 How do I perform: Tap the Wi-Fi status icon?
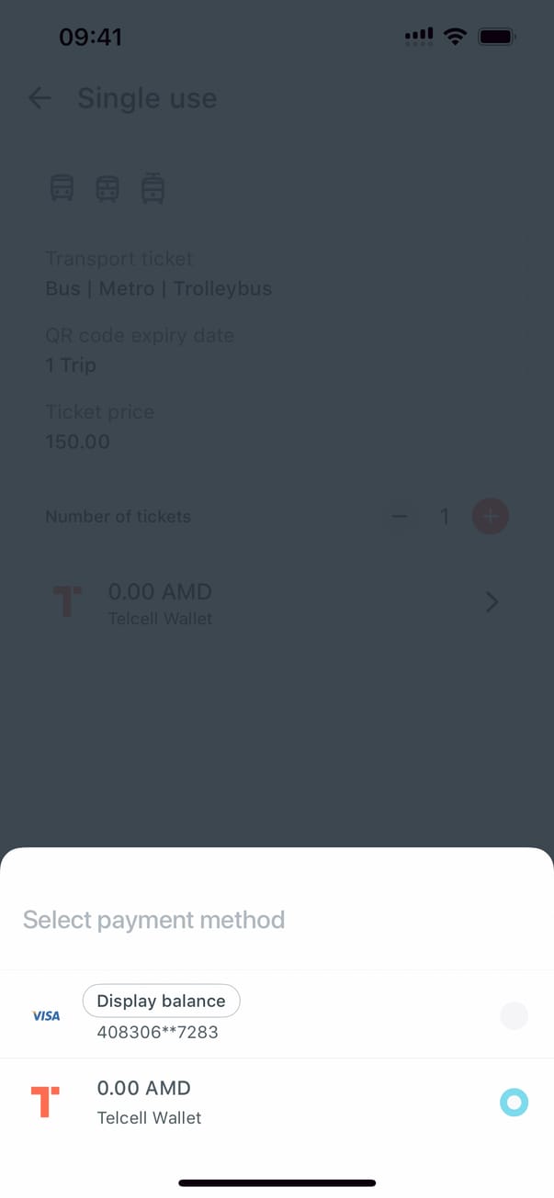click(454, 37)
